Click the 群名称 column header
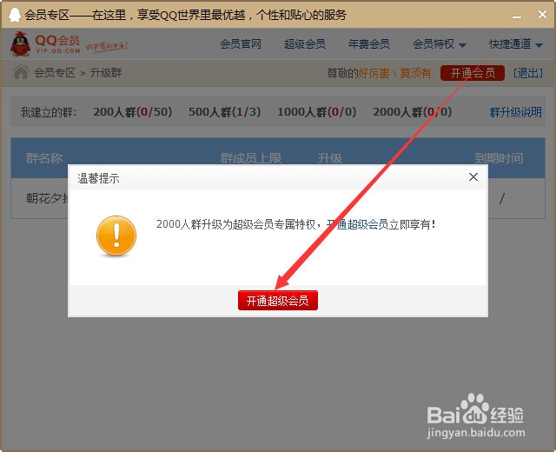The image size is (556, 452). click(44, 158)
